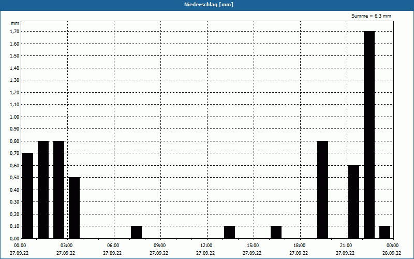This screenshot has height=259, width=414.
Task: Click the bar reaching 0,50 mm
Action: point(74,208)
